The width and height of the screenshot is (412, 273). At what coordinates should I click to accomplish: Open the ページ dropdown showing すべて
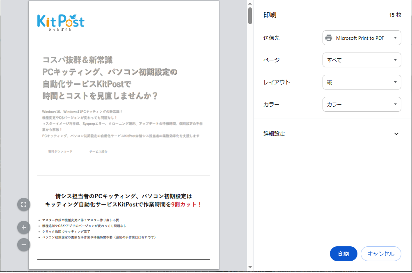point(362,60)
